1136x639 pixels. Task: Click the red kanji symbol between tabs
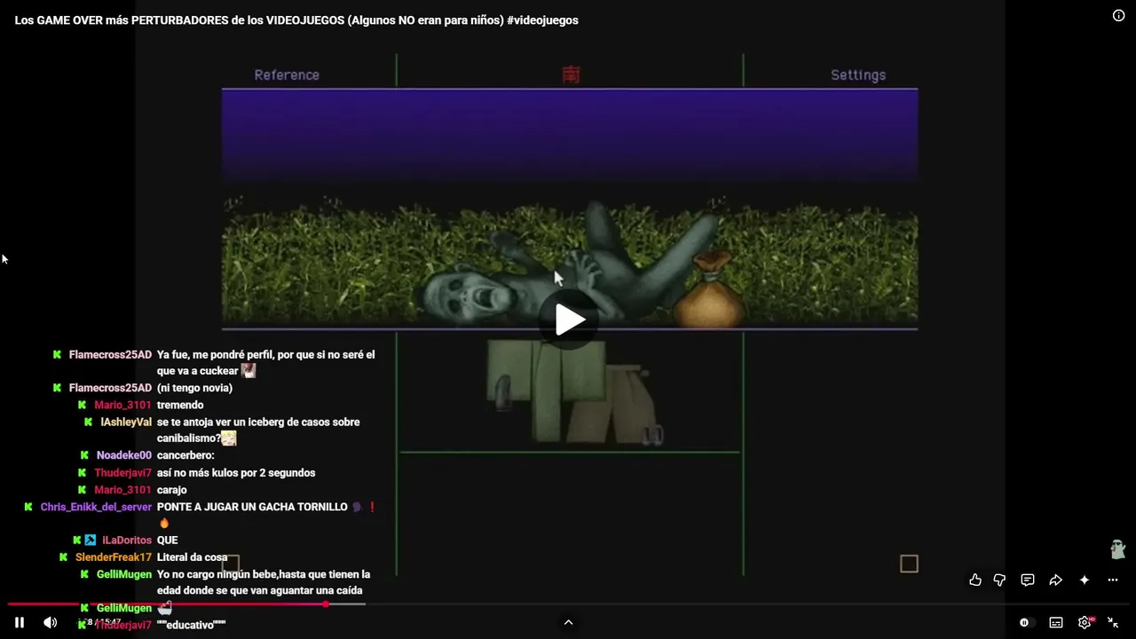point(571,75)
